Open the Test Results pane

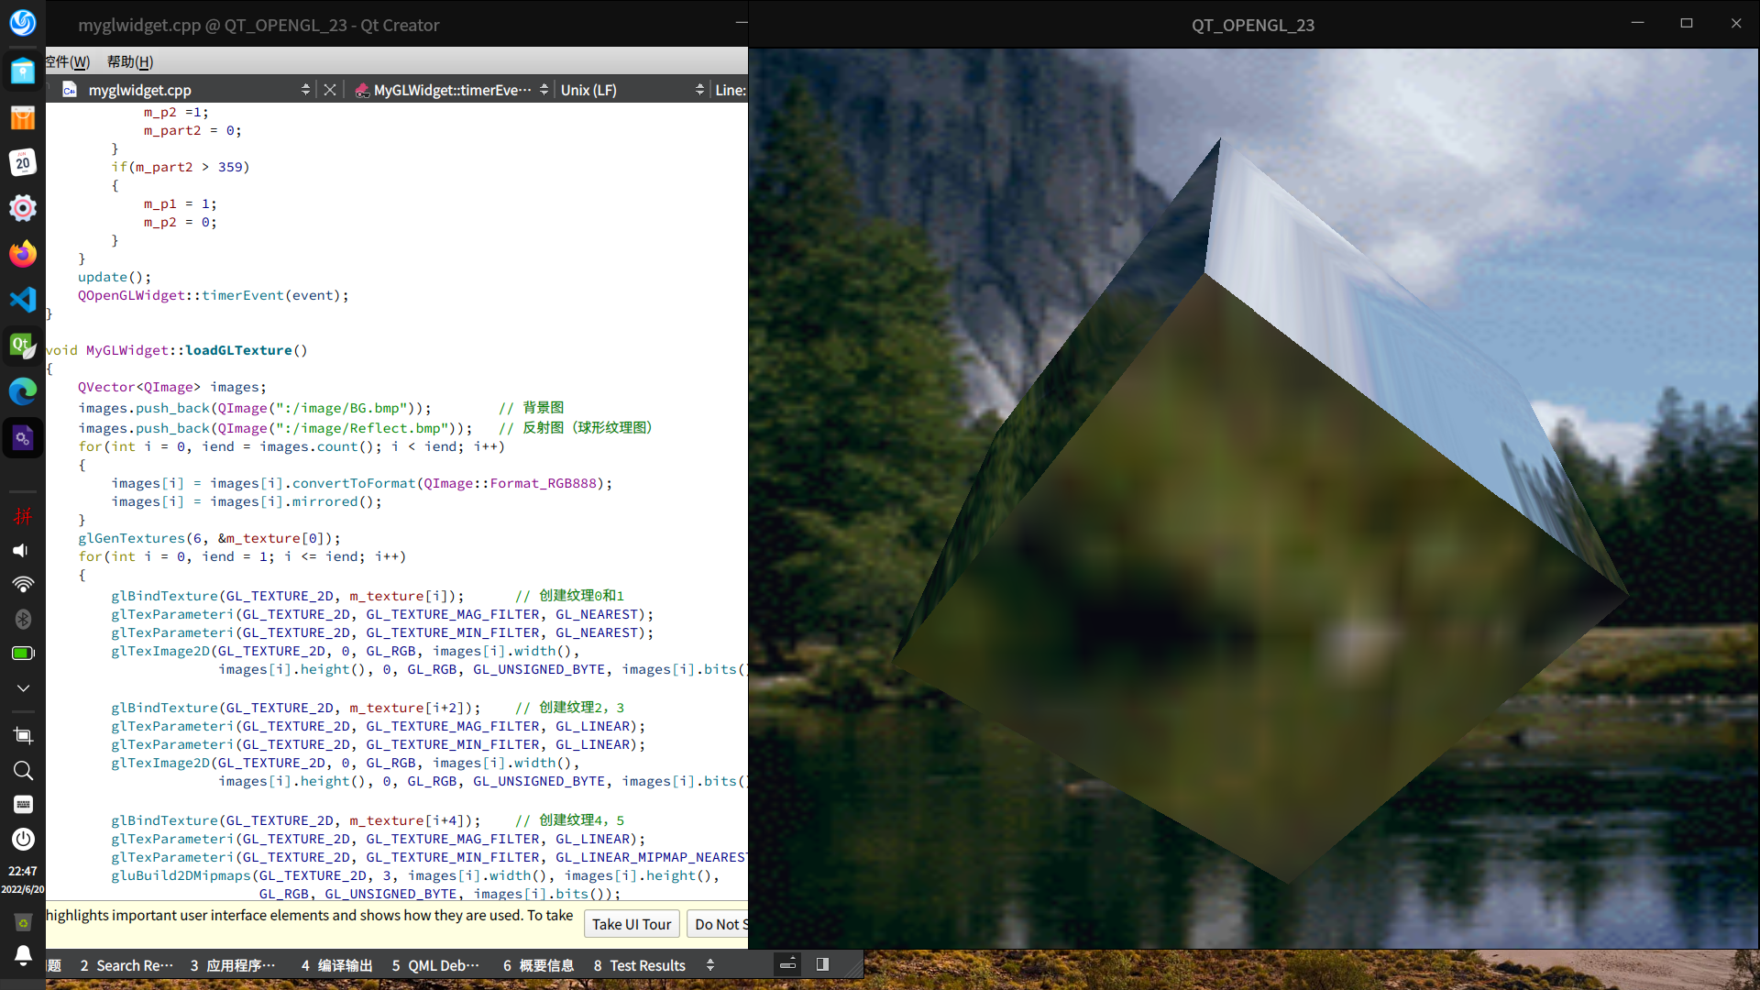pos(639,965)
